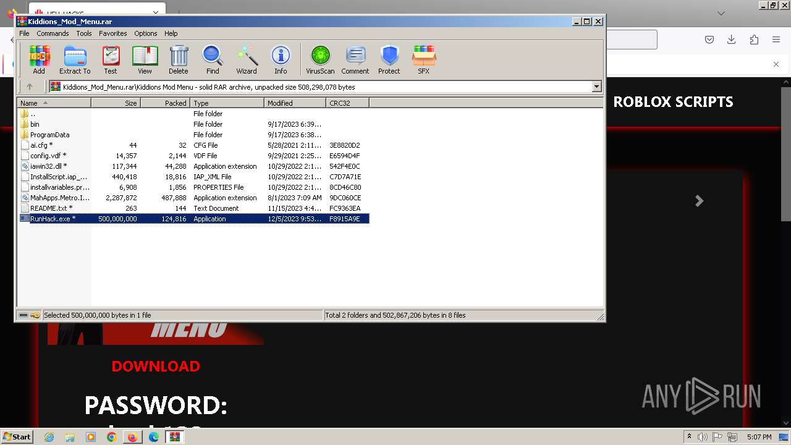Click the next arrow on webpage

pyautogui.click(x=699, y=201)
